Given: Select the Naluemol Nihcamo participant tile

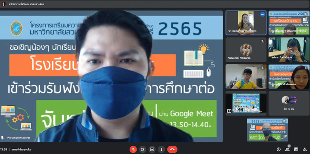Looking at the screenshot, I should (246, 50).
